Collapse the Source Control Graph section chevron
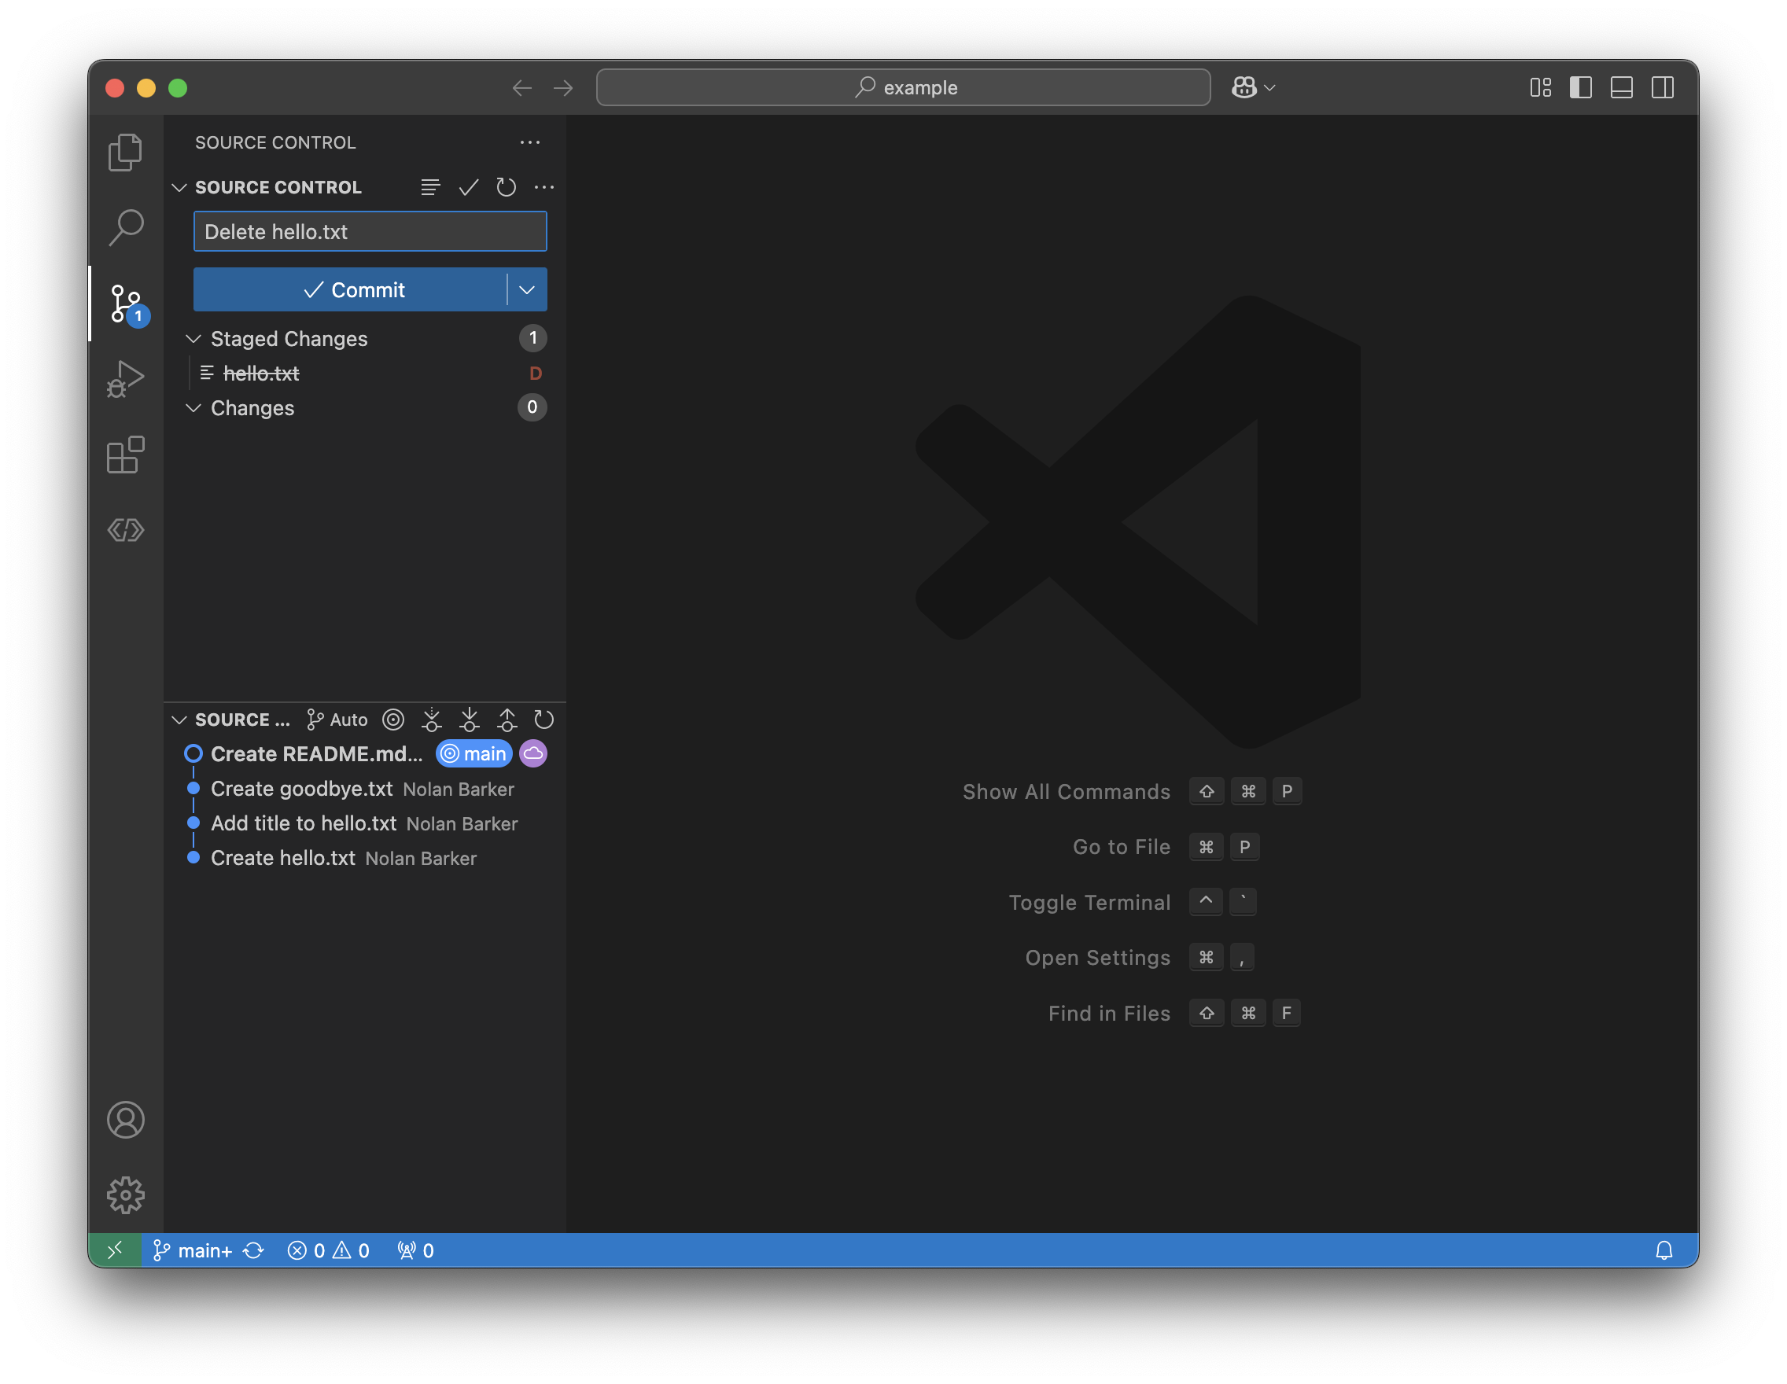 [179, 720]
